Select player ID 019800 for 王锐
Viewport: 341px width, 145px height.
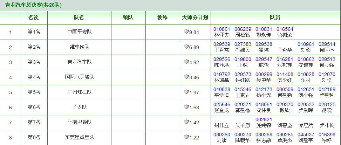243,59
